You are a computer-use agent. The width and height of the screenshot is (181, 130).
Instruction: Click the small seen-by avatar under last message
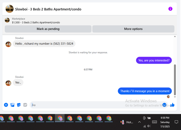click(x=168, y=97)
